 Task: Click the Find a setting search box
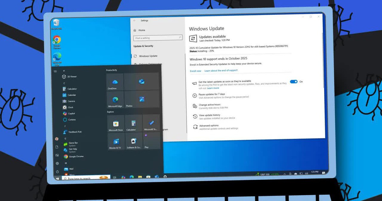158,38
